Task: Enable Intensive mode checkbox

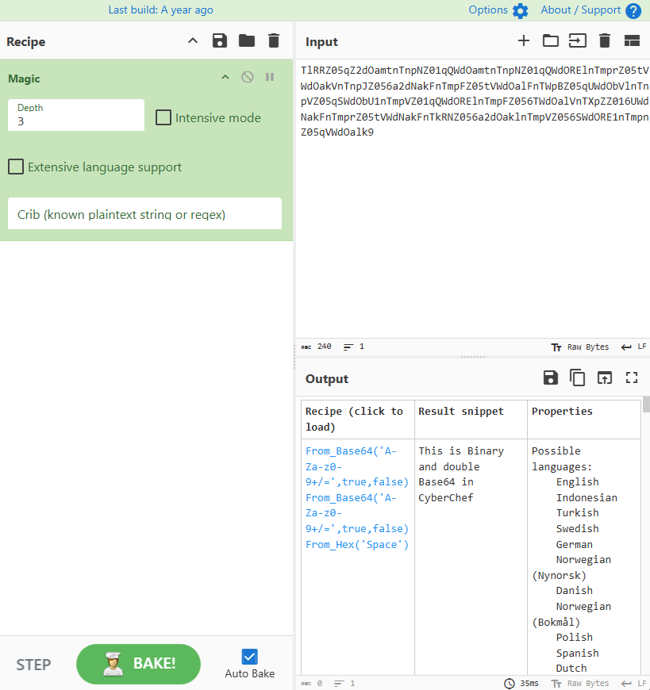Action: tap(163, 117)
